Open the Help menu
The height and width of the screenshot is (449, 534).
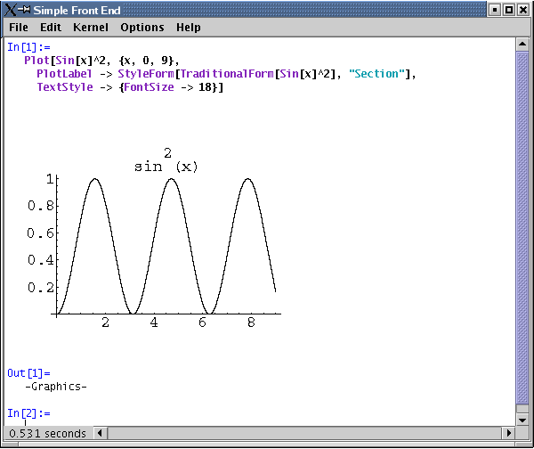[x=189, y=28]
